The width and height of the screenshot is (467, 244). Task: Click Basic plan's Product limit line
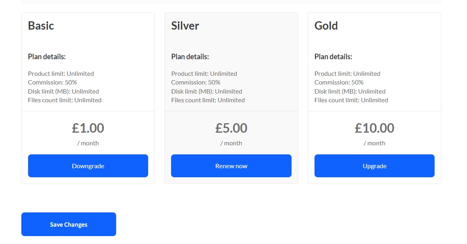point(61,73)
